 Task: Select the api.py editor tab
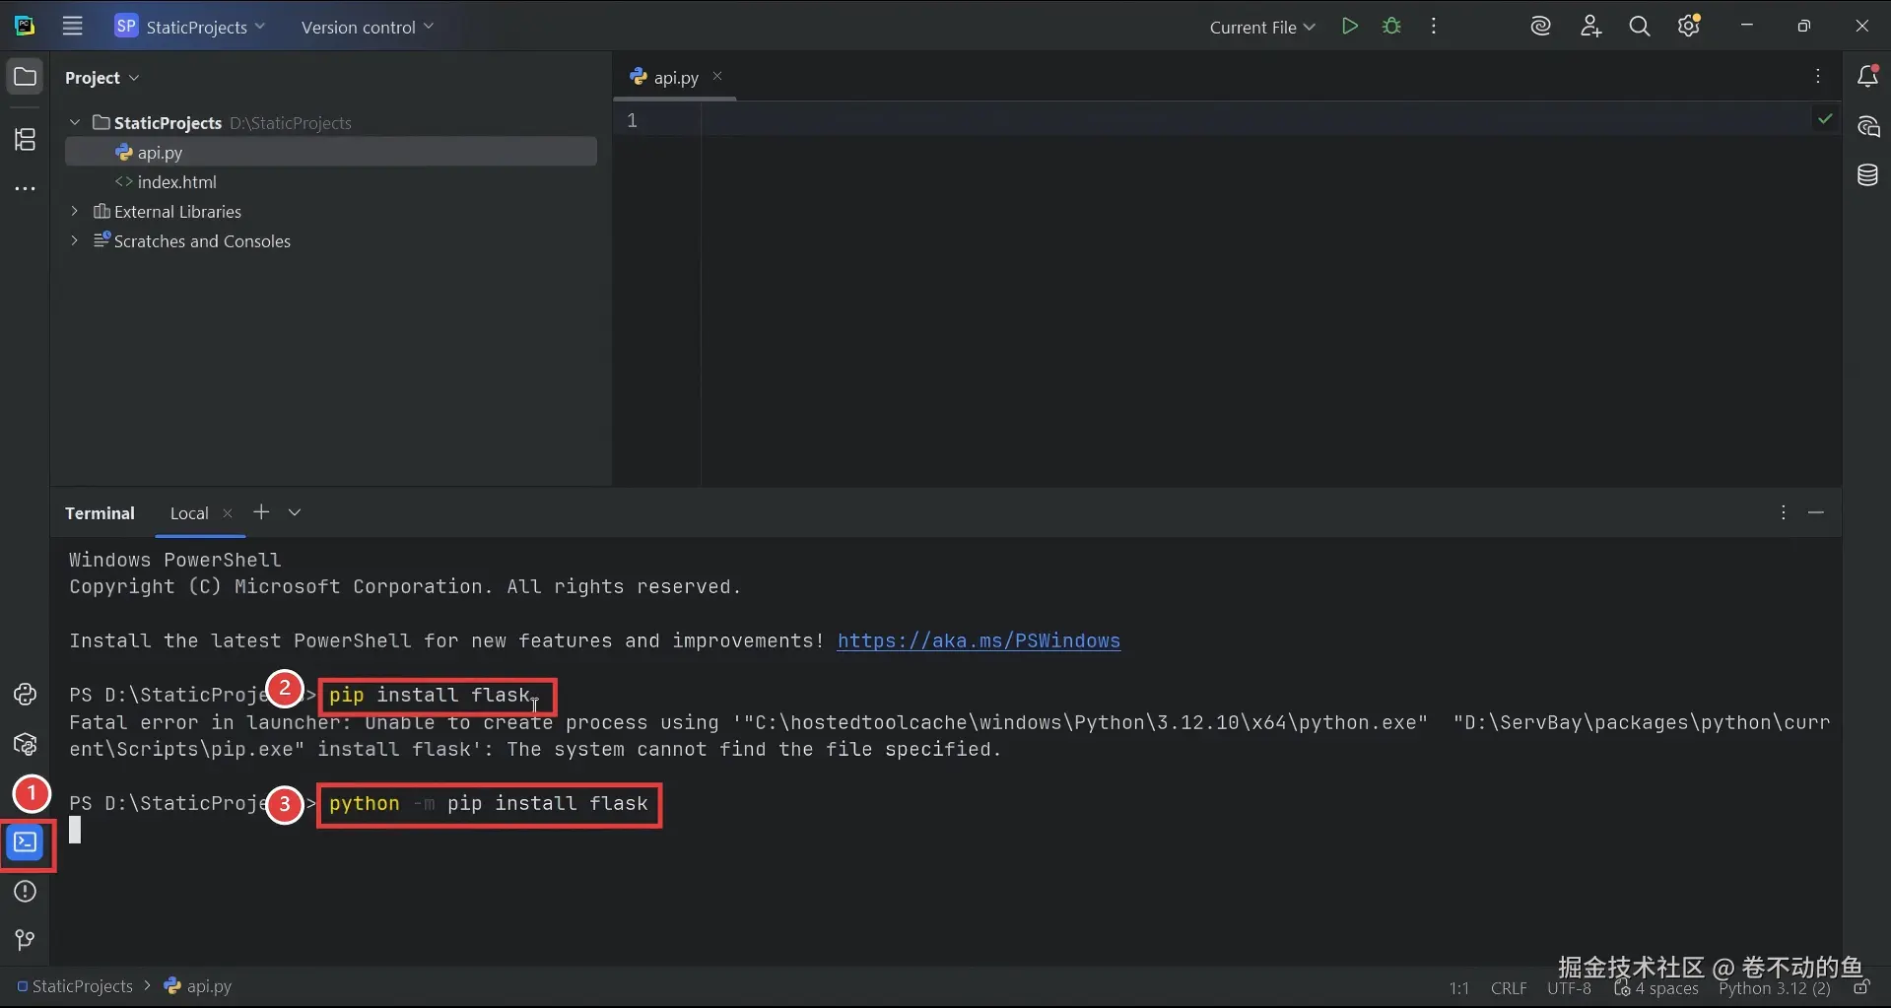676,77
